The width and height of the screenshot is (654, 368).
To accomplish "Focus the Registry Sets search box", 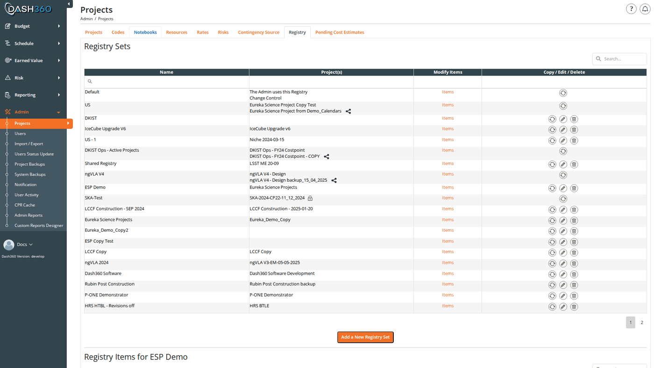I will click(x=619, y=59).
